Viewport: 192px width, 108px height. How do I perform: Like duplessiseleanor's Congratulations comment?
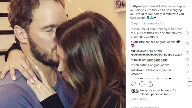coord(187,44)
